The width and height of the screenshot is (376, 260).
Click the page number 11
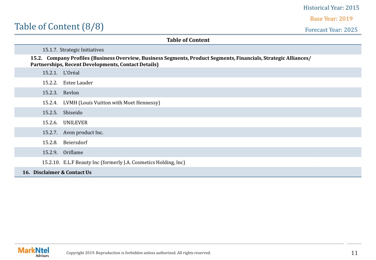pyautogui.click(x=354, y=253)
